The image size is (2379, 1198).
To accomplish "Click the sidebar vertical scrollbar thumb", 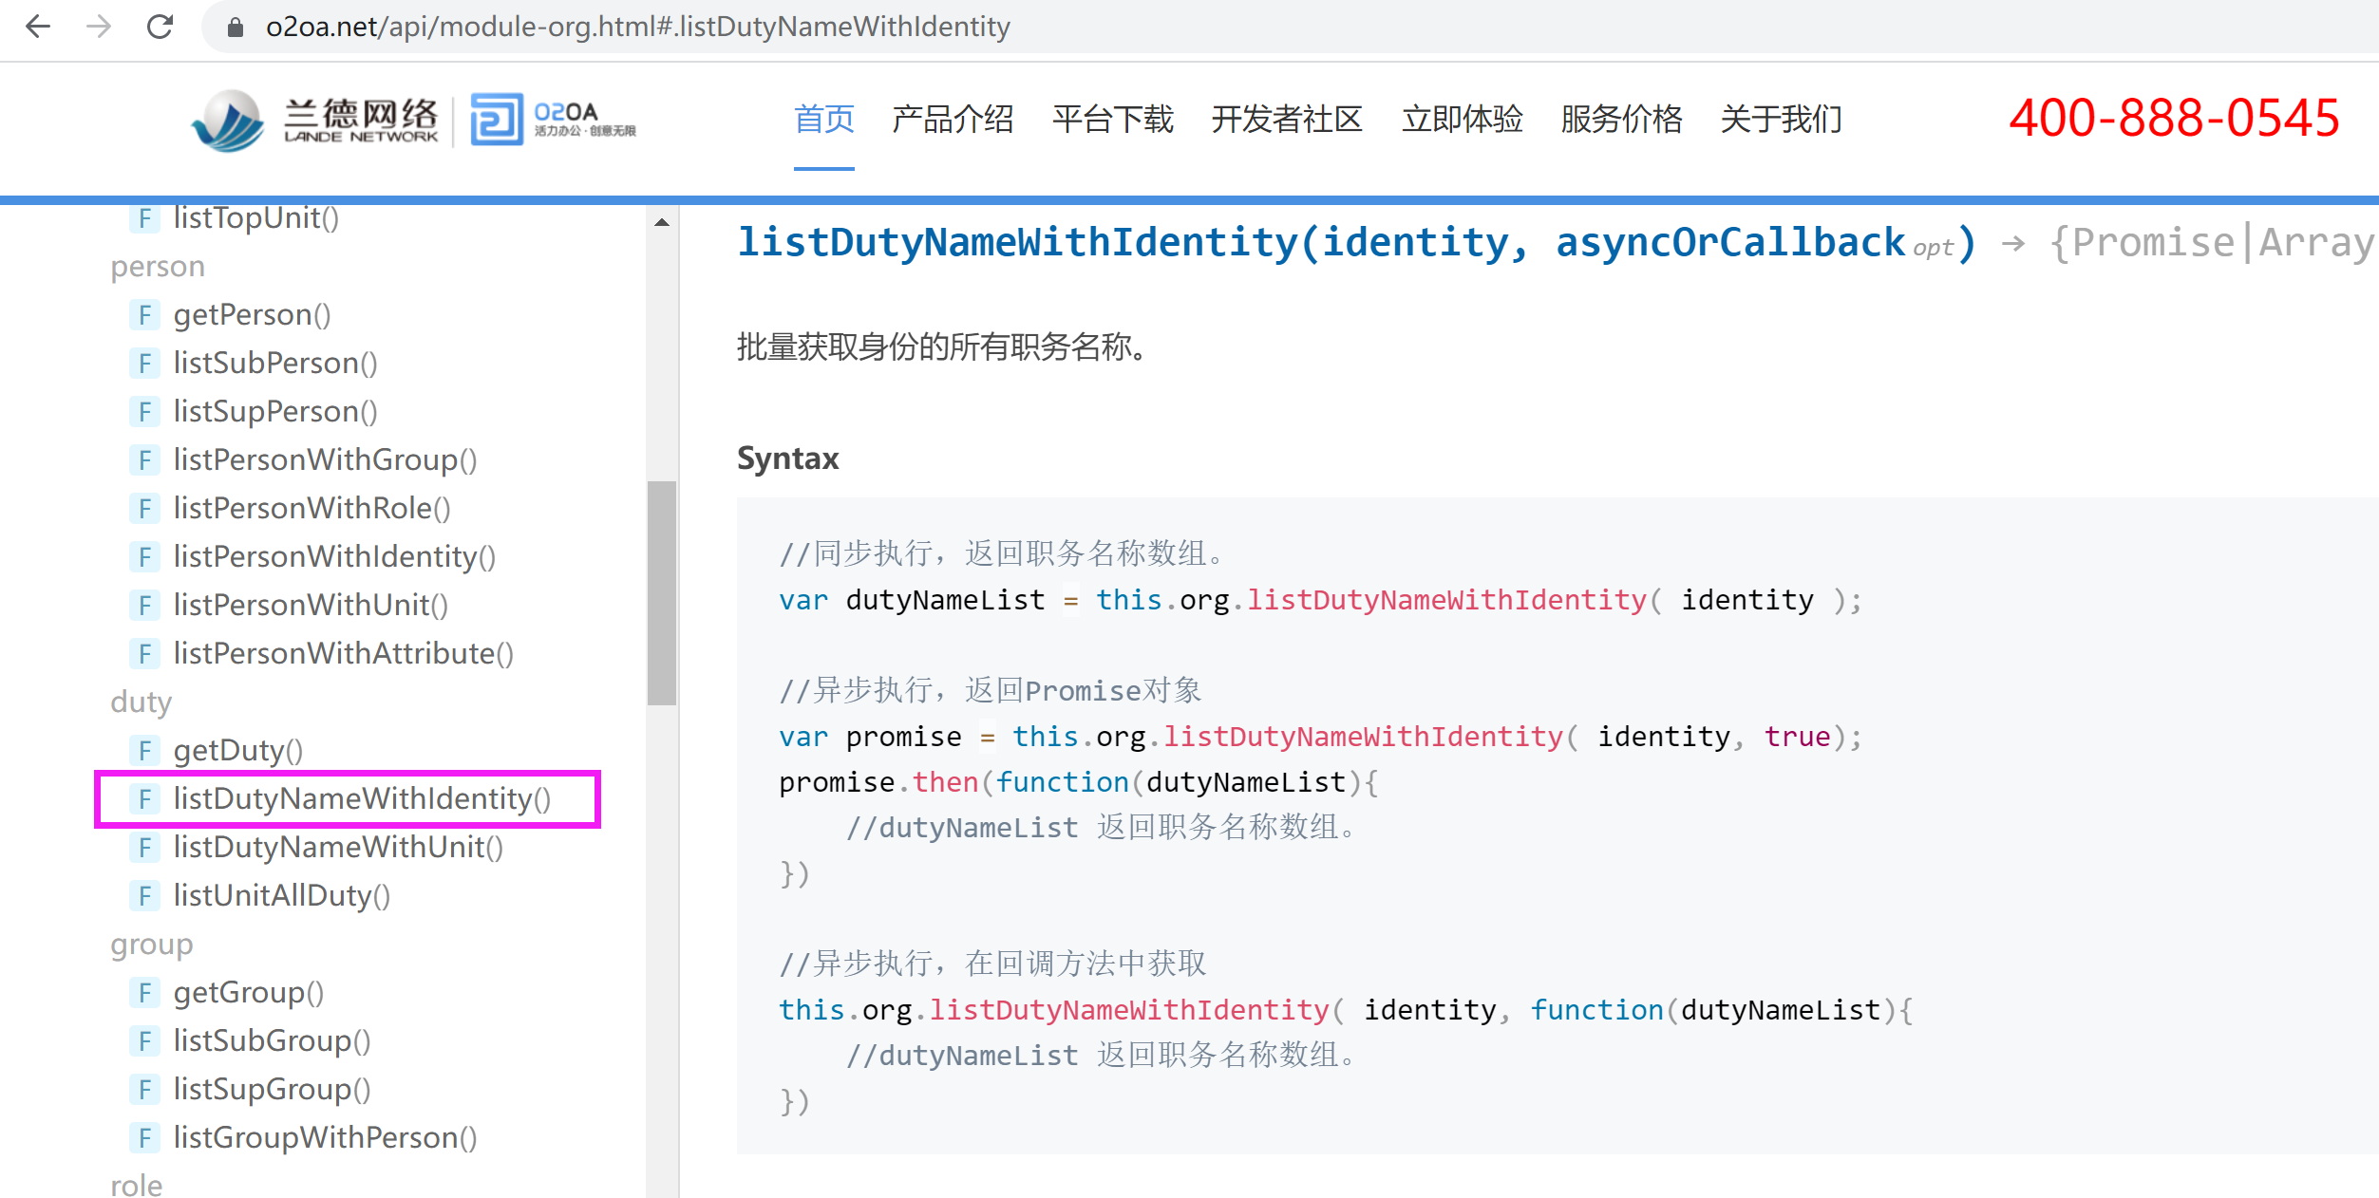I will tap(662, 592).
